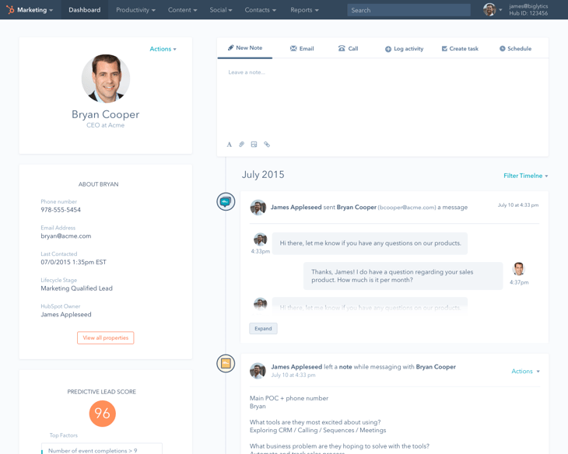Expand the Filter Timeline dropdown
This screenshot has height=454, width=568.
click(x=525, y=176)
